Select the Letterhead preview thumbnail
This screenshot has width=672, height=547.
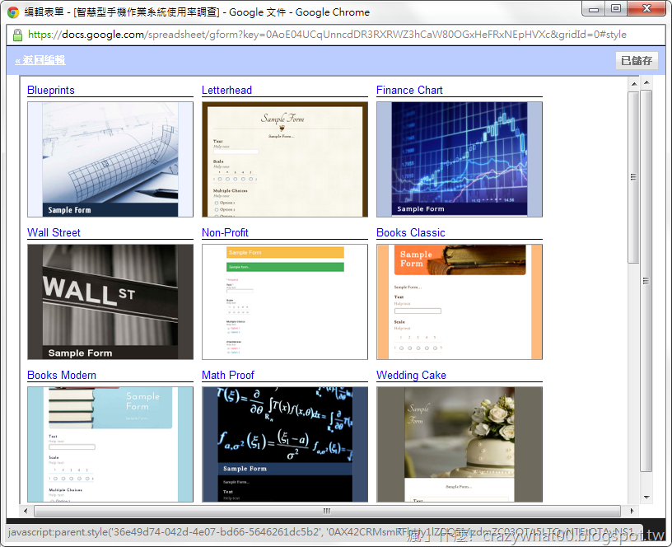[285, 159]
